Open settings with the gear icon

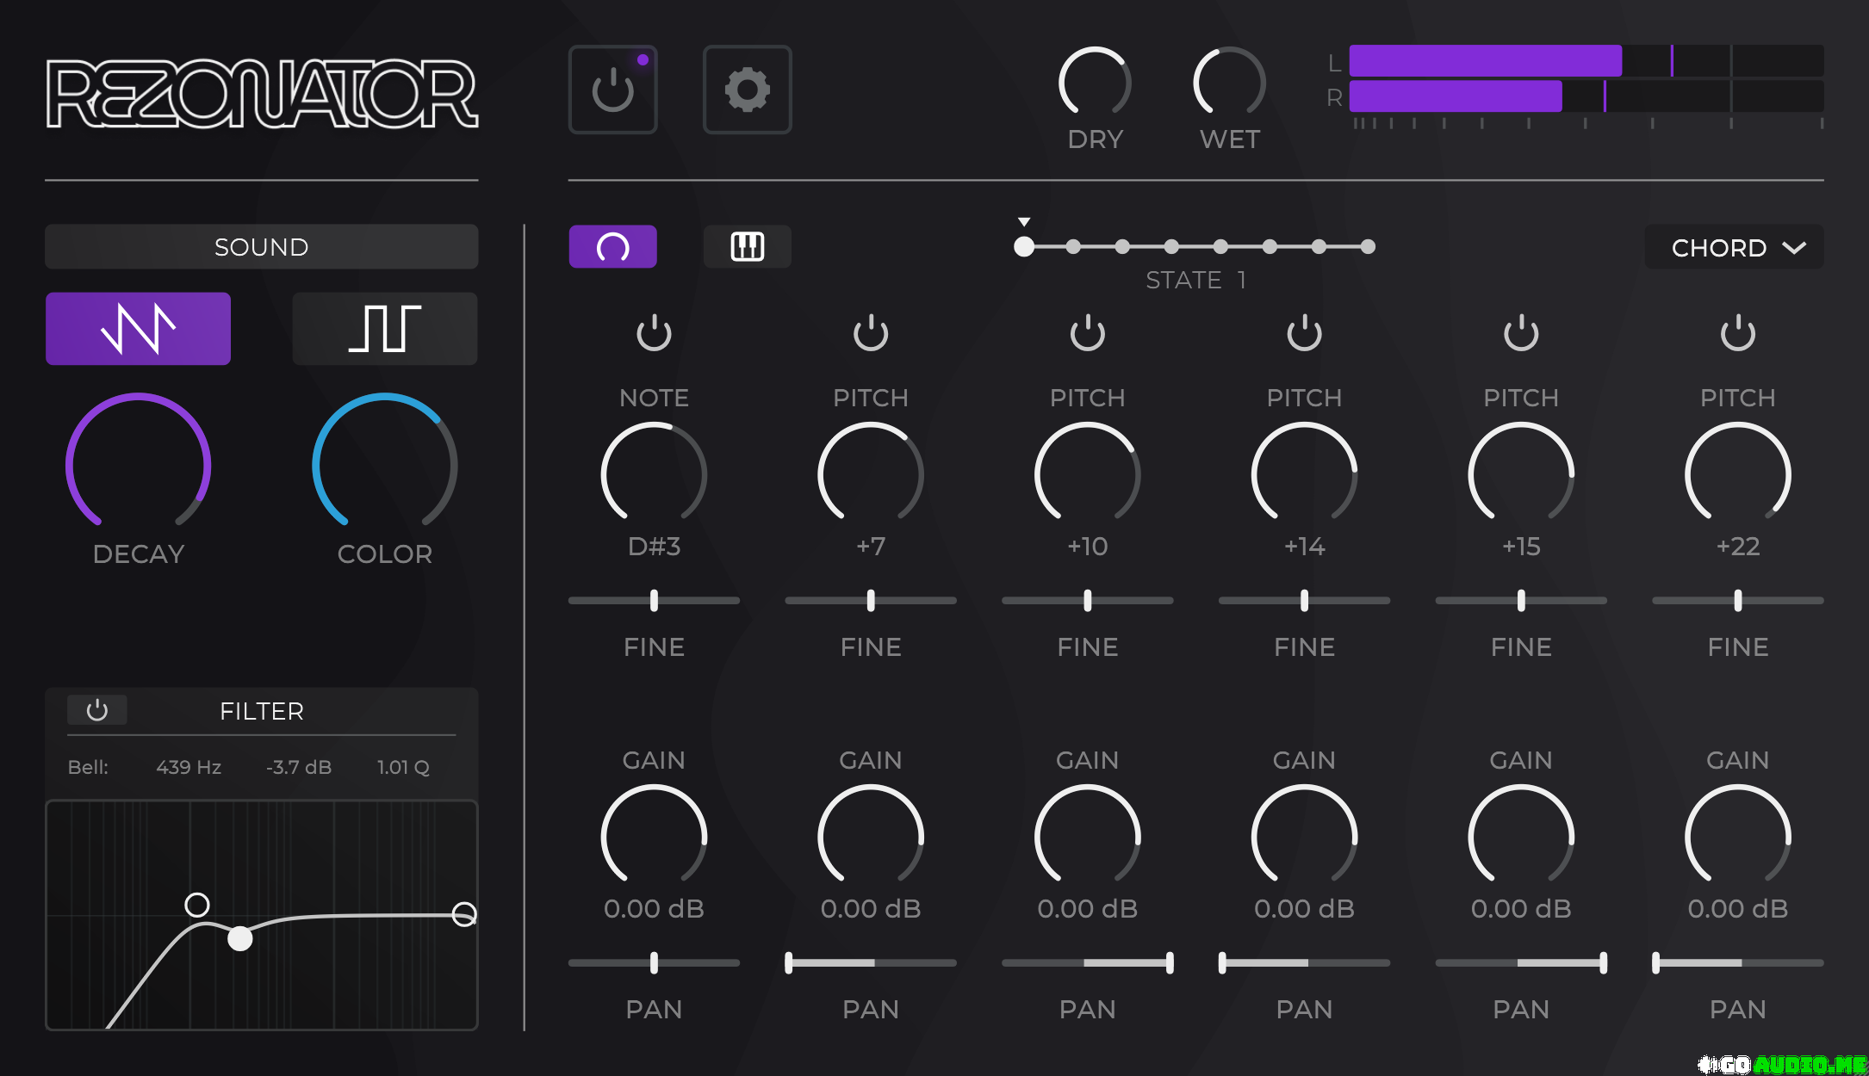pos(747,90)
